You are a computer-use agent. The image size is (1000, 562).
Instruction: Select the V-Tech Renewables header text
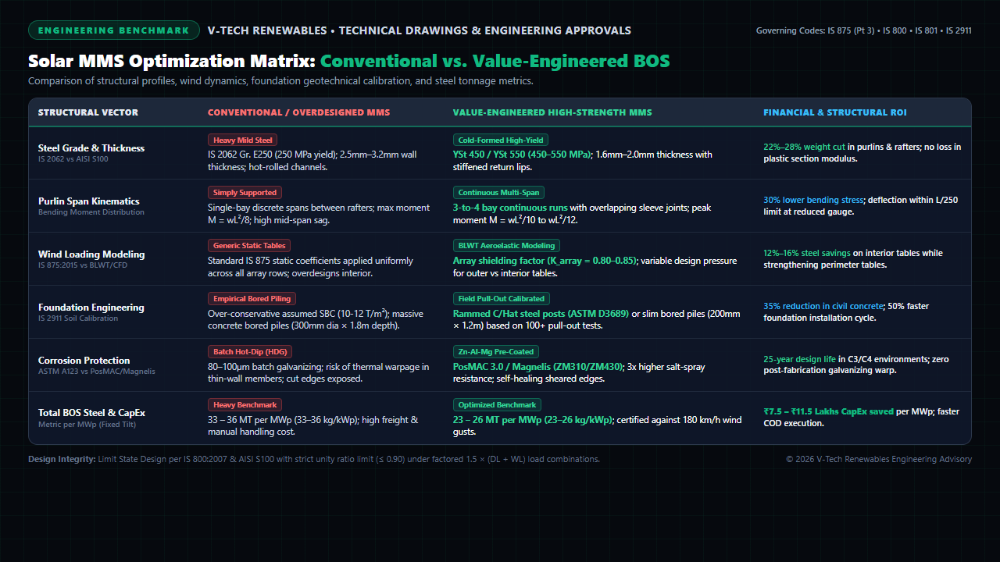point(420,30)
